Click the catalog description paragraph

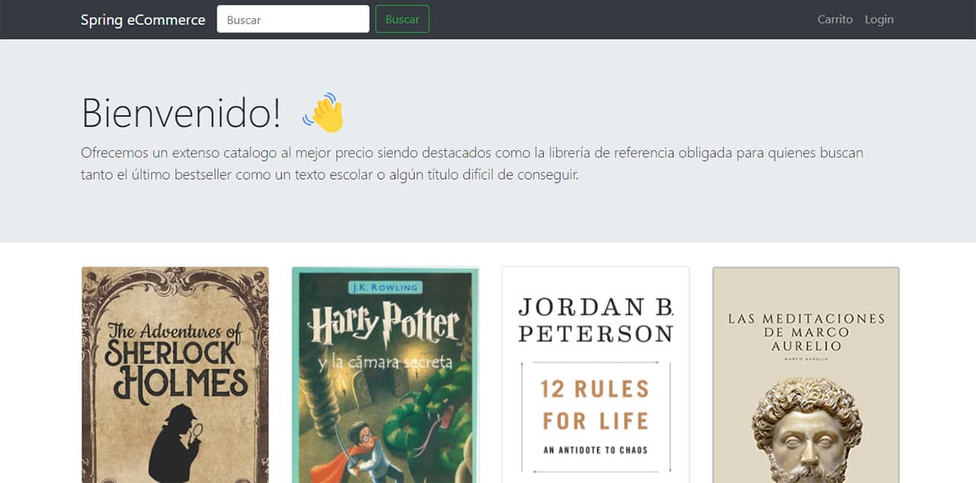coord(471,164)
